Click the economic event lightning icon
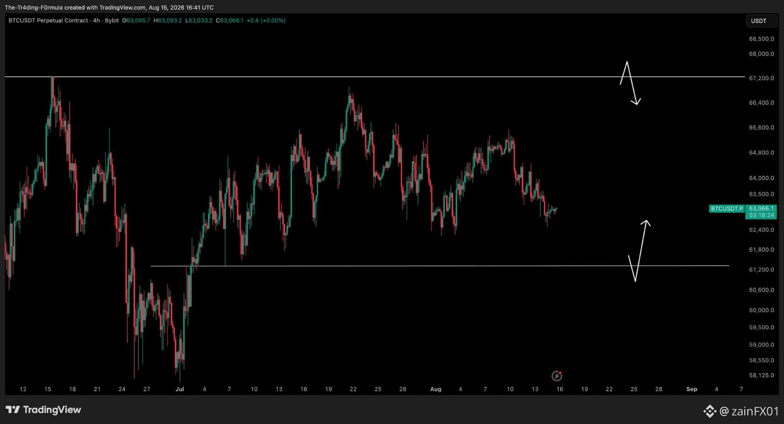Viewport: 784px width, 424px height. 557,376
